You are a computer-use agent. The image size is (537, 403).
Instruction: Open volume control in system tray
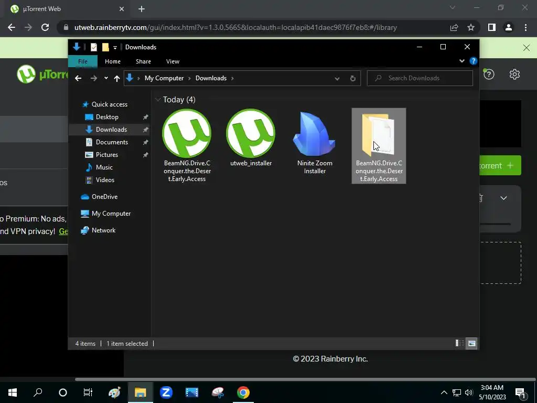(469, 393)
